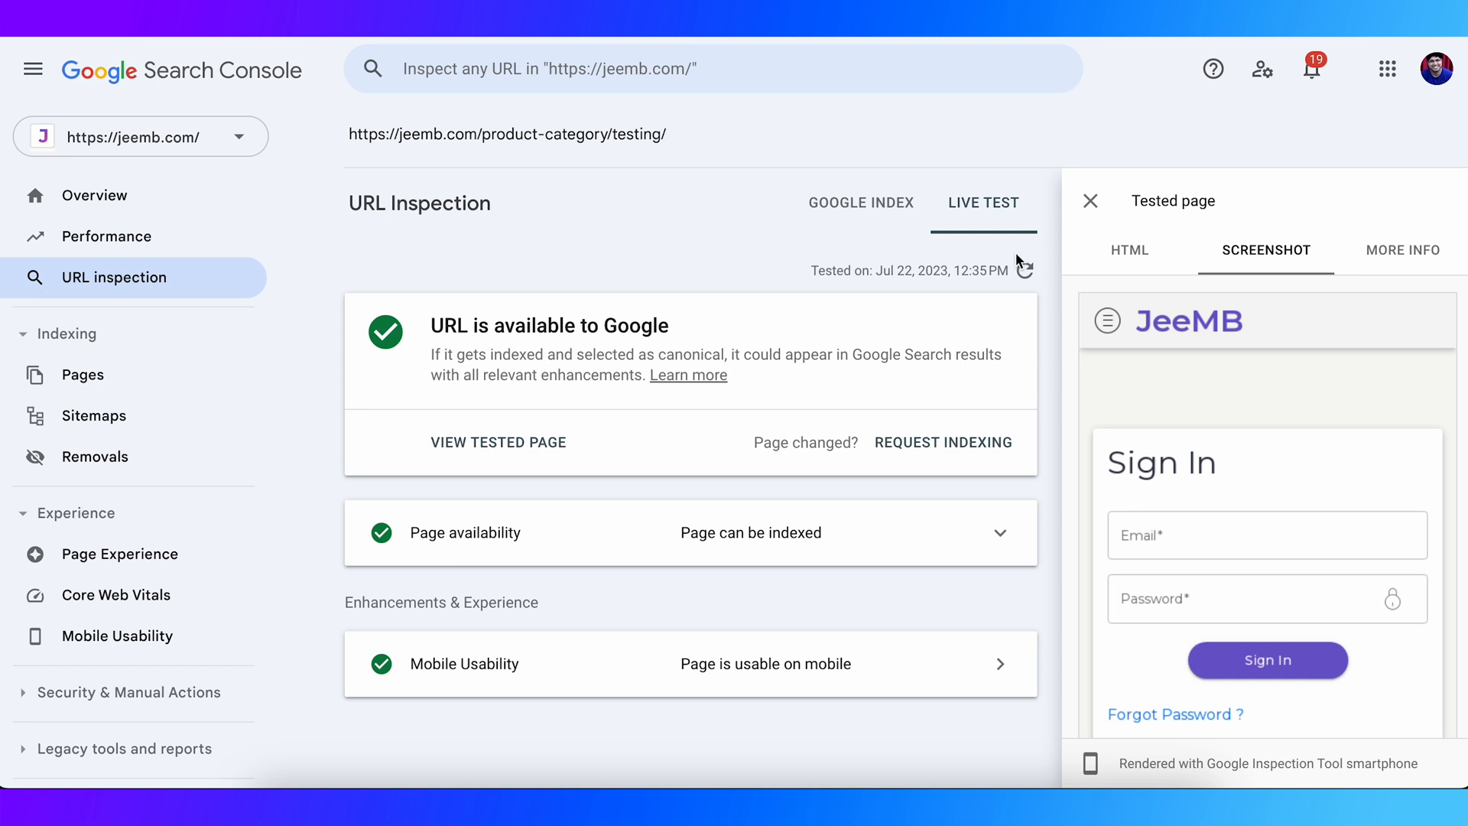Click the JeeMB logo text
Viewport: 1468px width, 826px height.
1189,321
